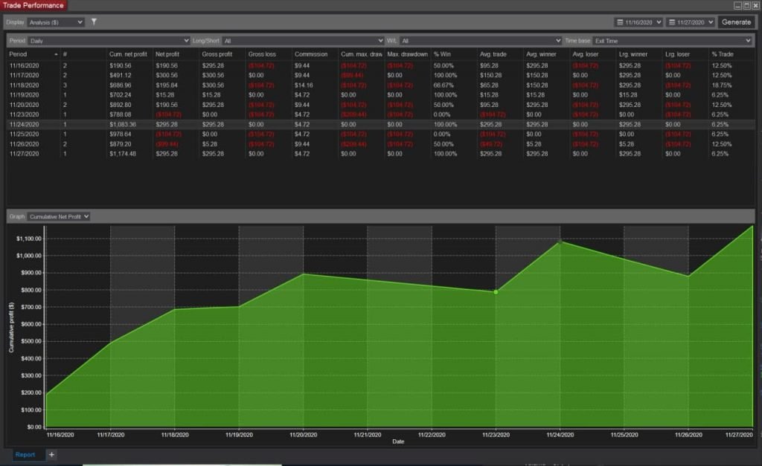The height and width of the screenshot is (466, 762).
Task: Add a new tab with plus icon
Action: coord(52,454)
